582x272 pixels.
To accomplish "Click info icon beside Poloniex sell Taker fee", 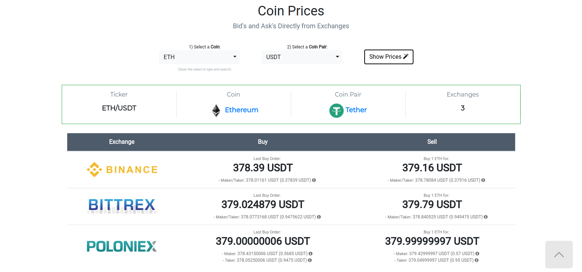I will 477,260.
